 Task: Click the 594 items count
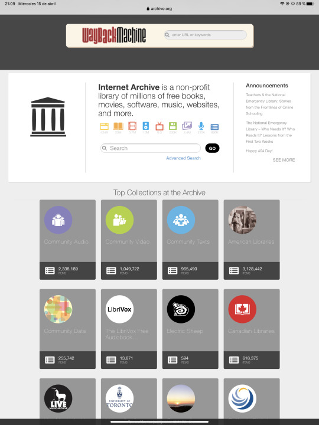(x=185, y=358)
